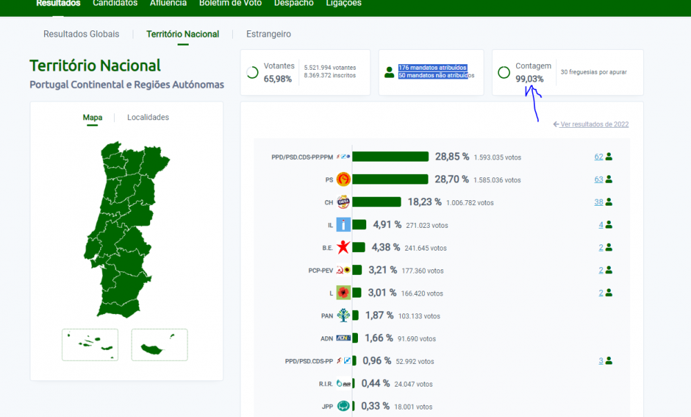Click the 1.593.035 votos value
This screenshot has height=417, width=691.
tap(498, 157)
